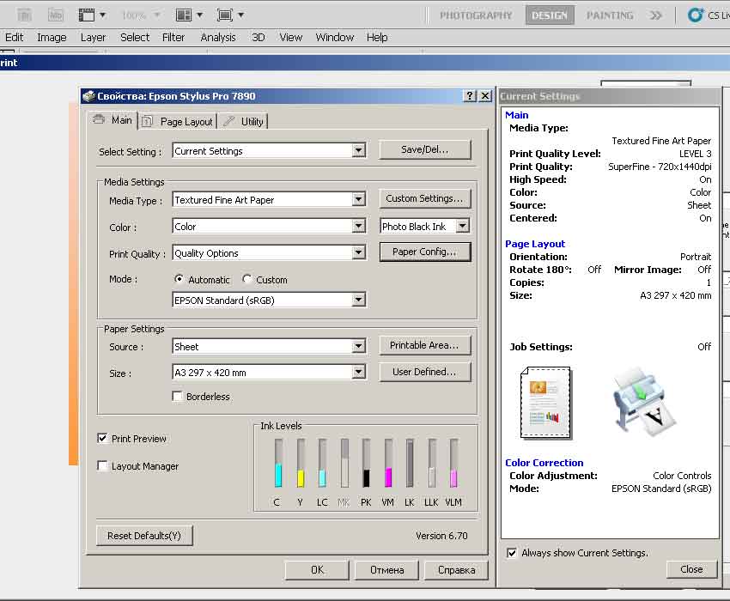The height and width of the screenshot is (601, 730).
Task: Expand the Print Quality dropdown
Action: 358,252
